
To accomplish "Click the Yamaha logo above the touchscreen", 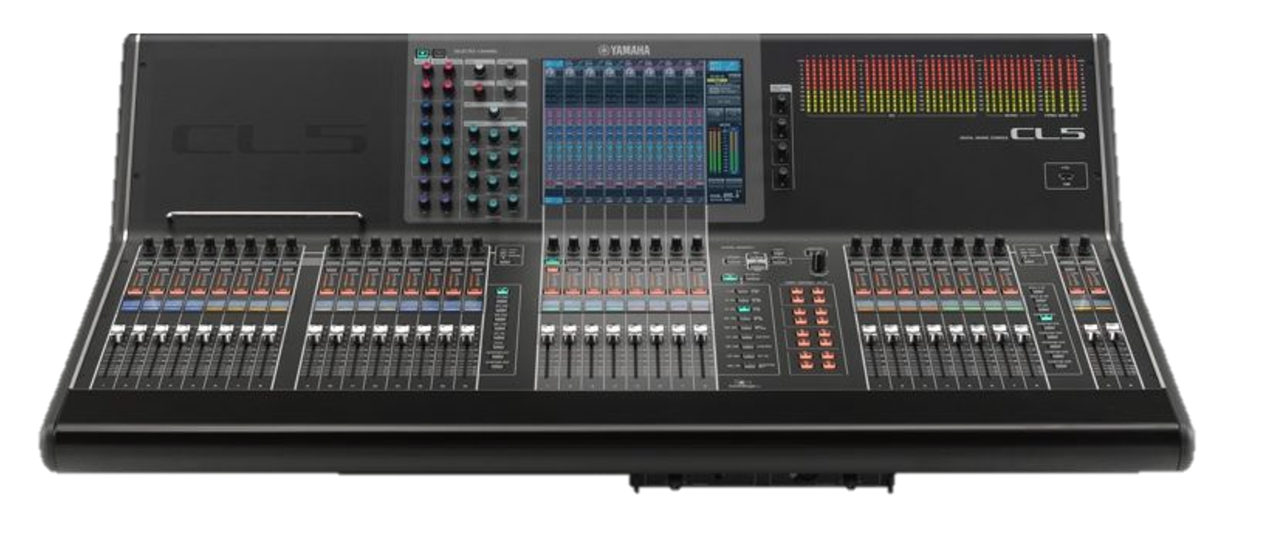I will coord(625,51).
